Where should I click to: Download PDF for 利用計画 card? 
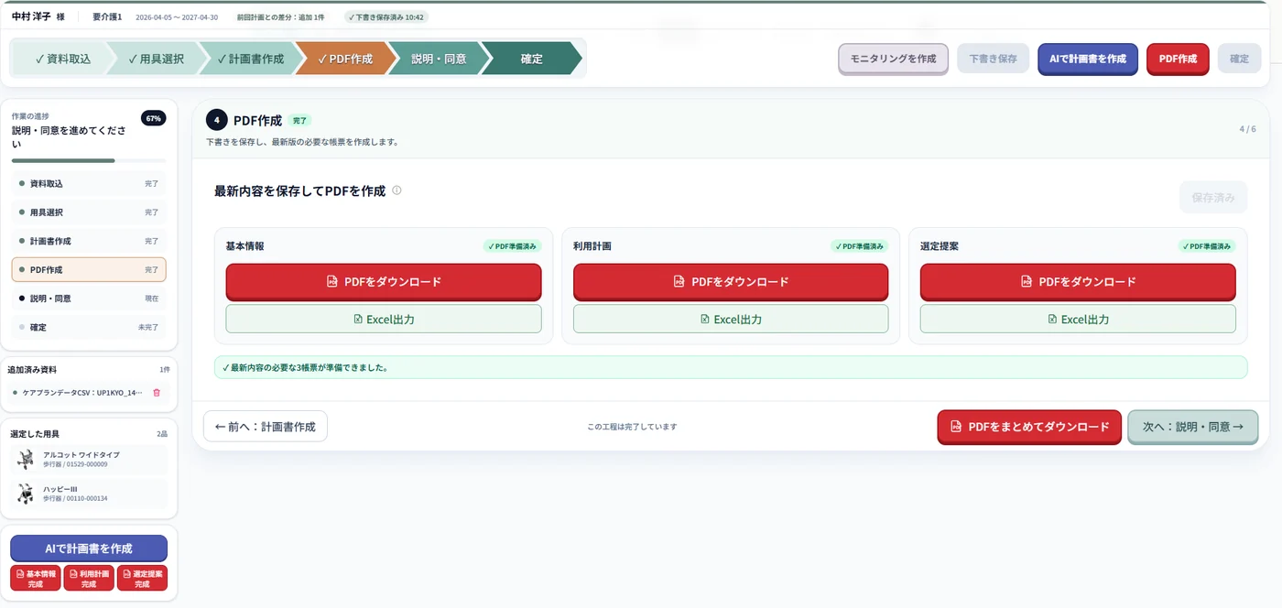click(731, 282)
